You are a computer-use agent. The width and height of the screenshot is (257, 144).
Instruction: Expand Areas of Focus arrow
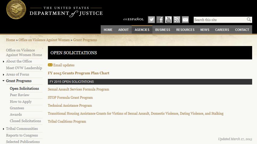(x=3, y=75)
